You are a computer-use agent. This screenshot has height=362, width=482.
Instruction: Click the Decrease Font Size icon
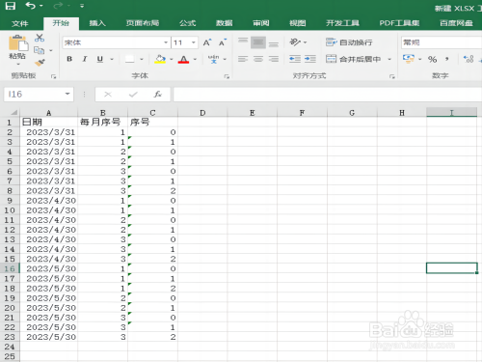[x=223, y=42]
